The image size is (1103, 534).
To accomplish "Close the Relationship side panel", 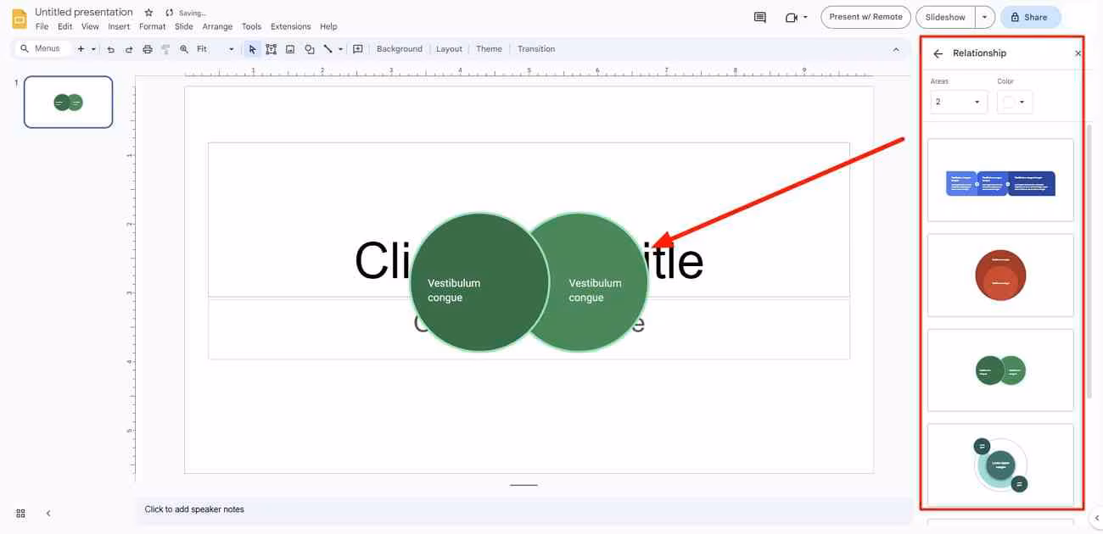I will (1078, 53).
